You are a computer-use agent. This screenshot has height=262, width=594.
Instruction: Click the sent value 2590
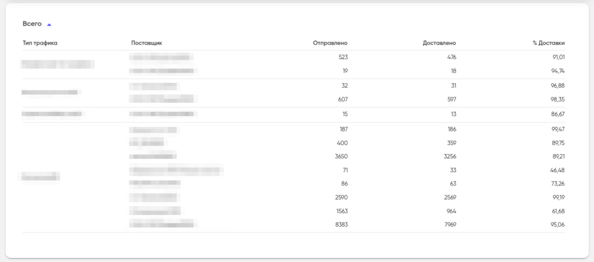pyautogui.click(x=341, y=197)
